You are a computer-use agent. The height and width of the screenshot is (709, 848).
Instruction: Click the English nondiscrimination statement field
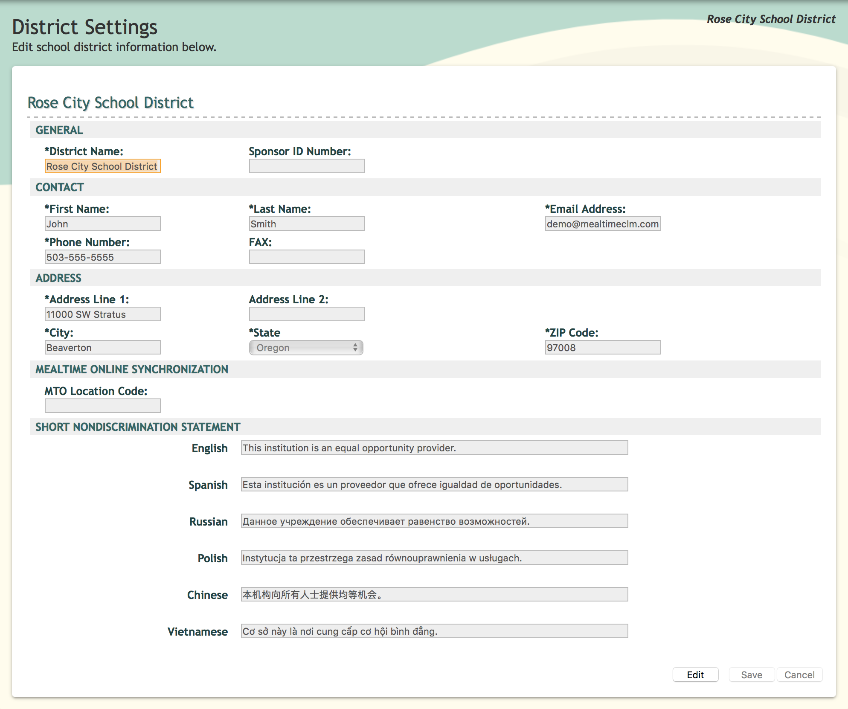pyautogui.click(x=434, y=447)
